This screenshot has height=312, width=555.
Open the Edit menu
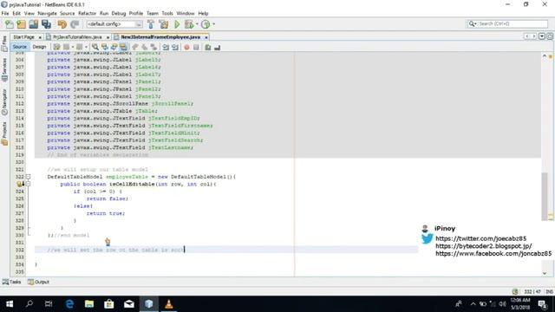[16, 14]
